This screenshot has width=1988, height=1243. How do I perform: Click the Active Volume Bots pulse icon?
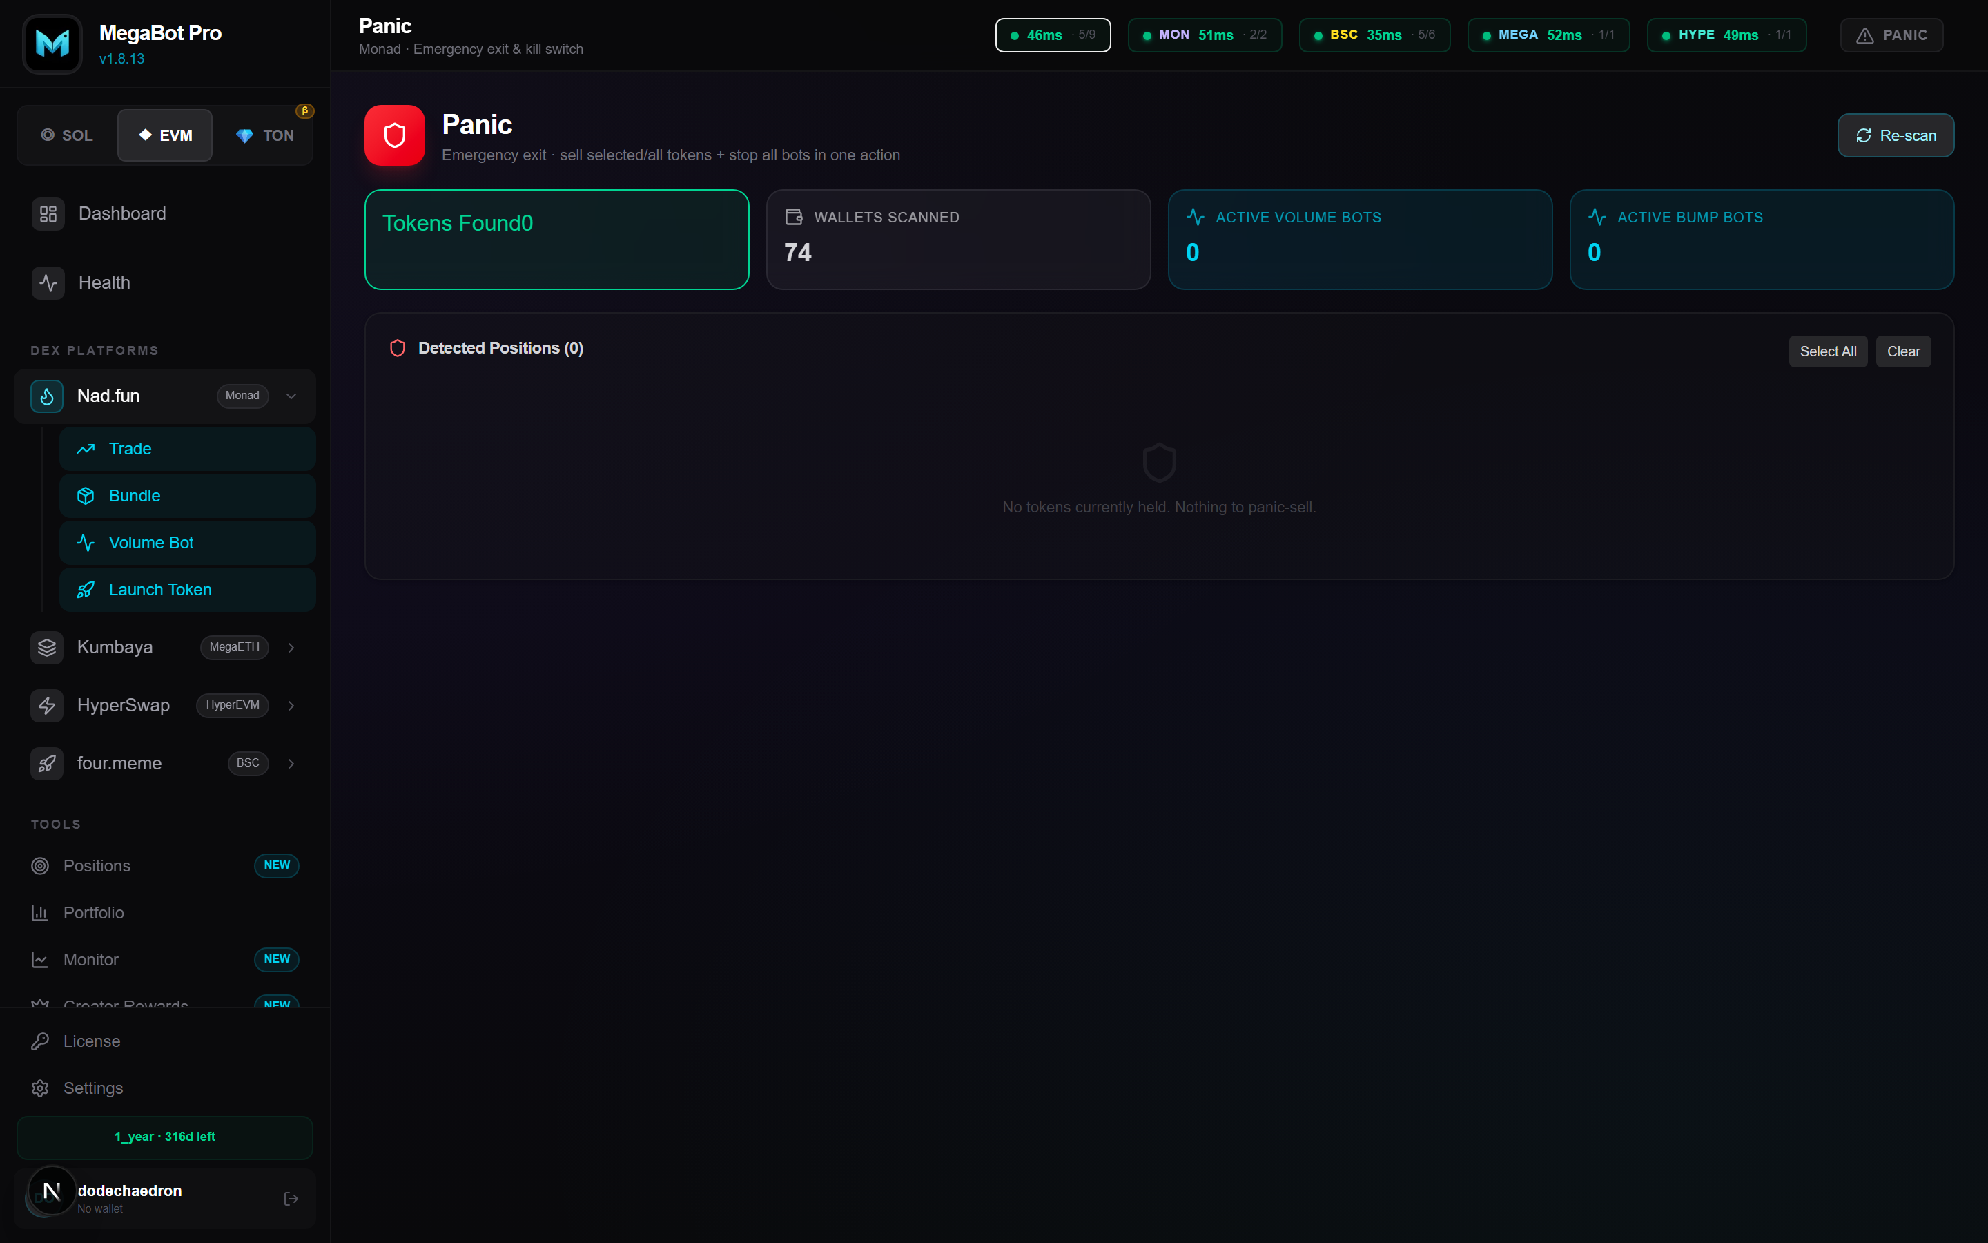coord(1196,217)
